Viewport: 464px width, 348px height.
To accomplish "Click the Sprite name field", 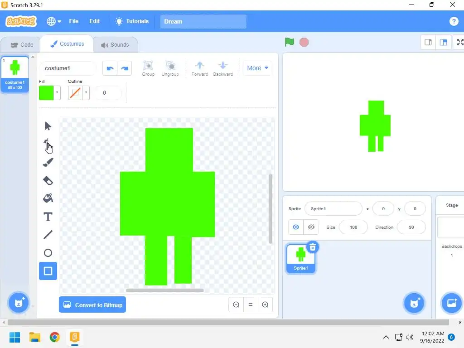I will point(333,208).
